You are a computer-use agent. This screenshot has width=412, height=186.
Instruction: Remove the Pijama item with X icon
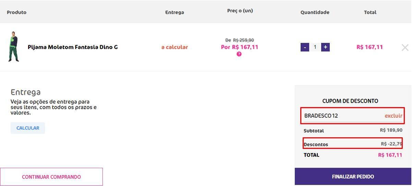point(405,48)
